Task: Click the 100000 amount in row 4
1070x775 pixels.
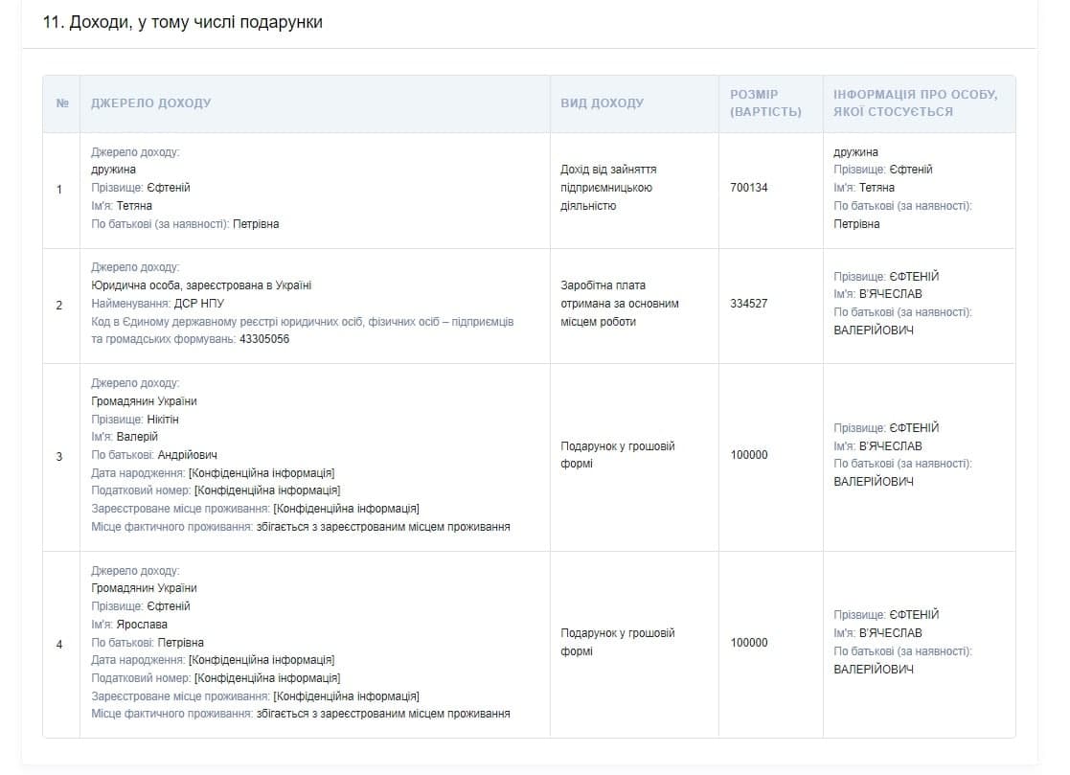Action: pyautogui.click(x=748, y=643)
